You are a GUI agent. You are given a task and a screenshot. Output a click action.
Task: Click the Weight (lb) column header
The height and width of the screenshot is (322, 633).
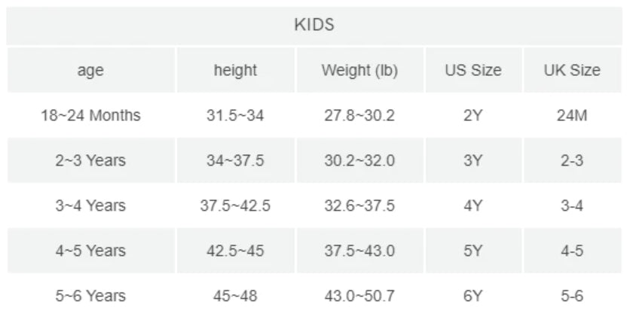359,70
